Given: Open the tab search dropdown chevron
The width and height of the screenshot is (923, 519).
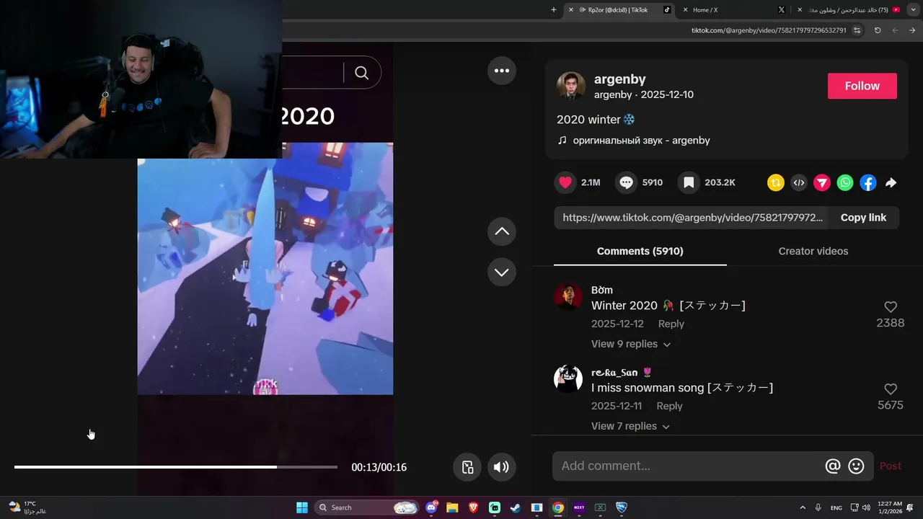Looking at the screenshot, I should point(913,10).
